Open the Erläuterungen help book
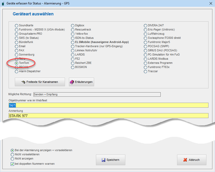 tap(81, 82)
